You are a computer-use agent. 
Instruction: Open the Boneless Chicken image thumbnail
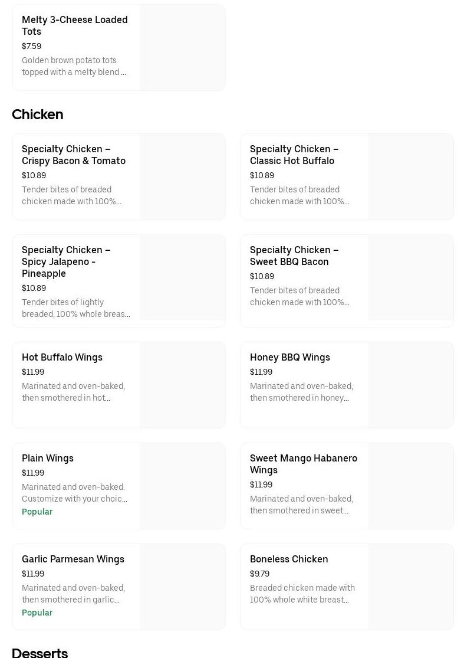coord(410,587)
